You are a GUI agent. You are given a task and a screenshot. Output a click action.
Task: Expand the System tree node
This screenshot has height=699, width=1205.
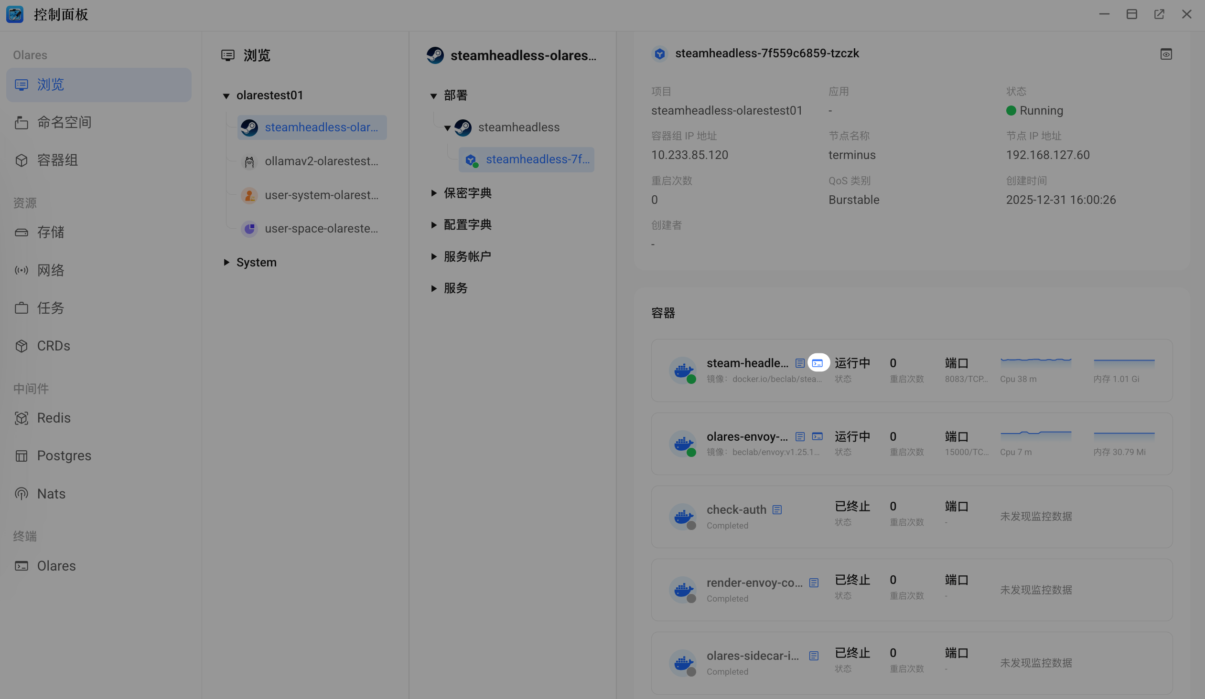click(x=226, y=262)
